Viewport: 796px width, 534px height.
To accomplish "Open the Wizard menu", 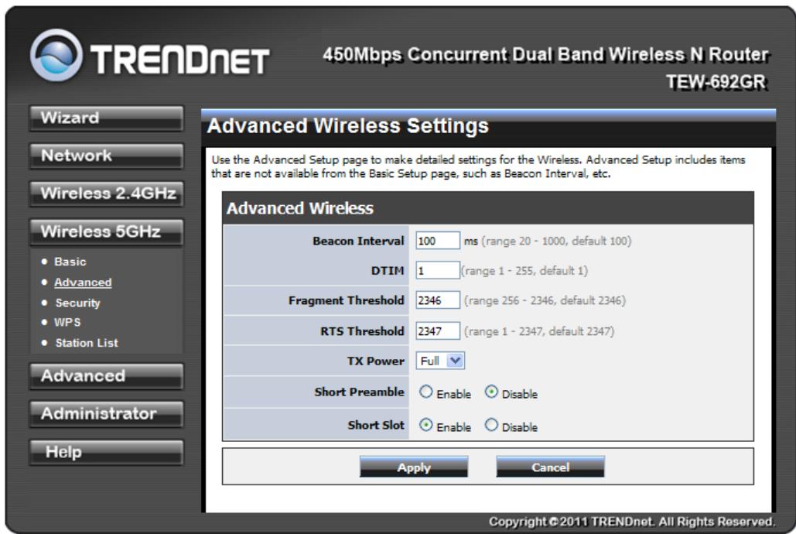I will [106, 118].
